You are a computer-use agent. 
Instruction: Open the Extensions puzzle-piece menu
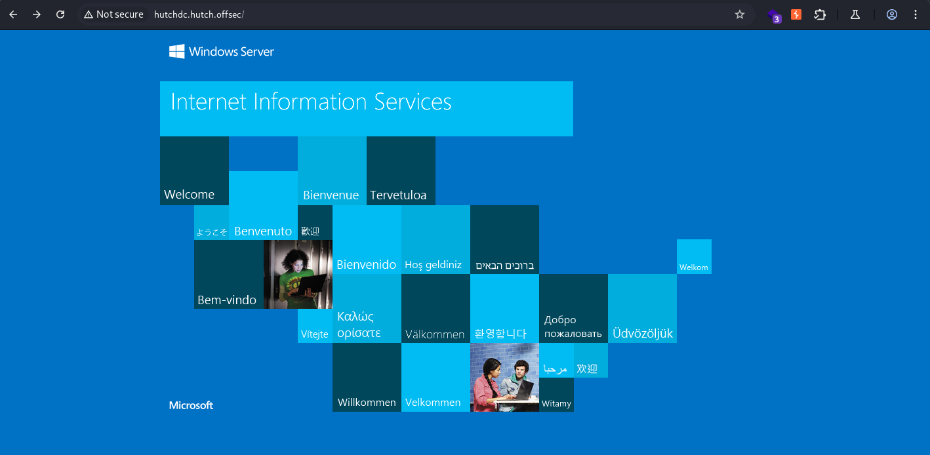(x=820, y=14)
